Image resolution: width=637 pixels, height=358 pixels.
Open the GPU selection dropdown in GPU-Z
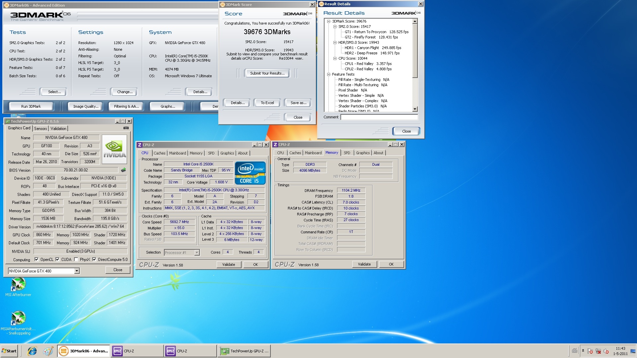pos(77,271)
